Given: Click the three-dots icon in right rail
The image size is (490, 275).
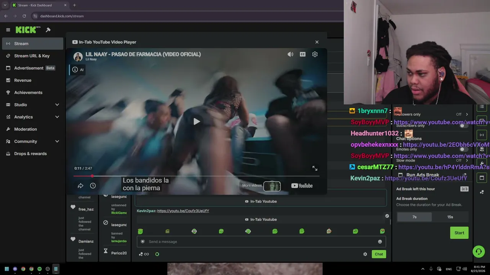Looking at the screenshot, I should pyautogui.click(x=482, y=192).
